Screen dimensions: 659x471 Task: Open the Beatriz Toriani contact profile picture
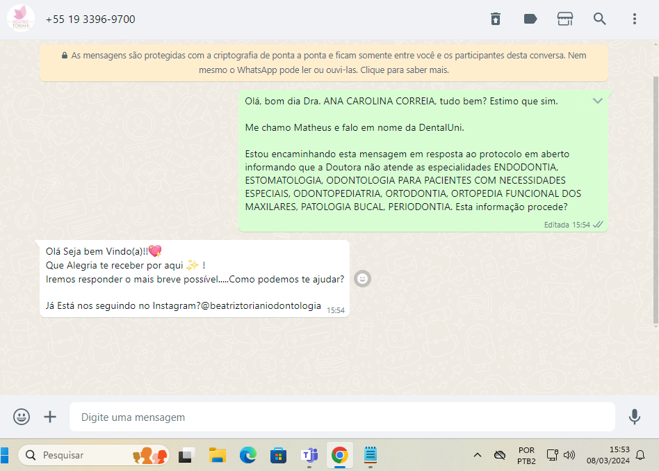click(x=21, y=19)
